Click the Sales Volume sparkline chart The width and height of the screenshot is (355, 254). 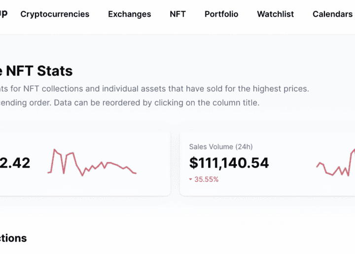tap(336, 164)
